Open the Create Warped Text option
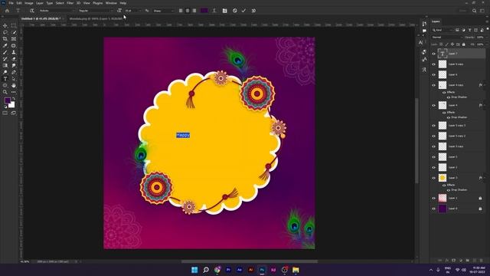490x276 pixels. (x=214, y=11)
